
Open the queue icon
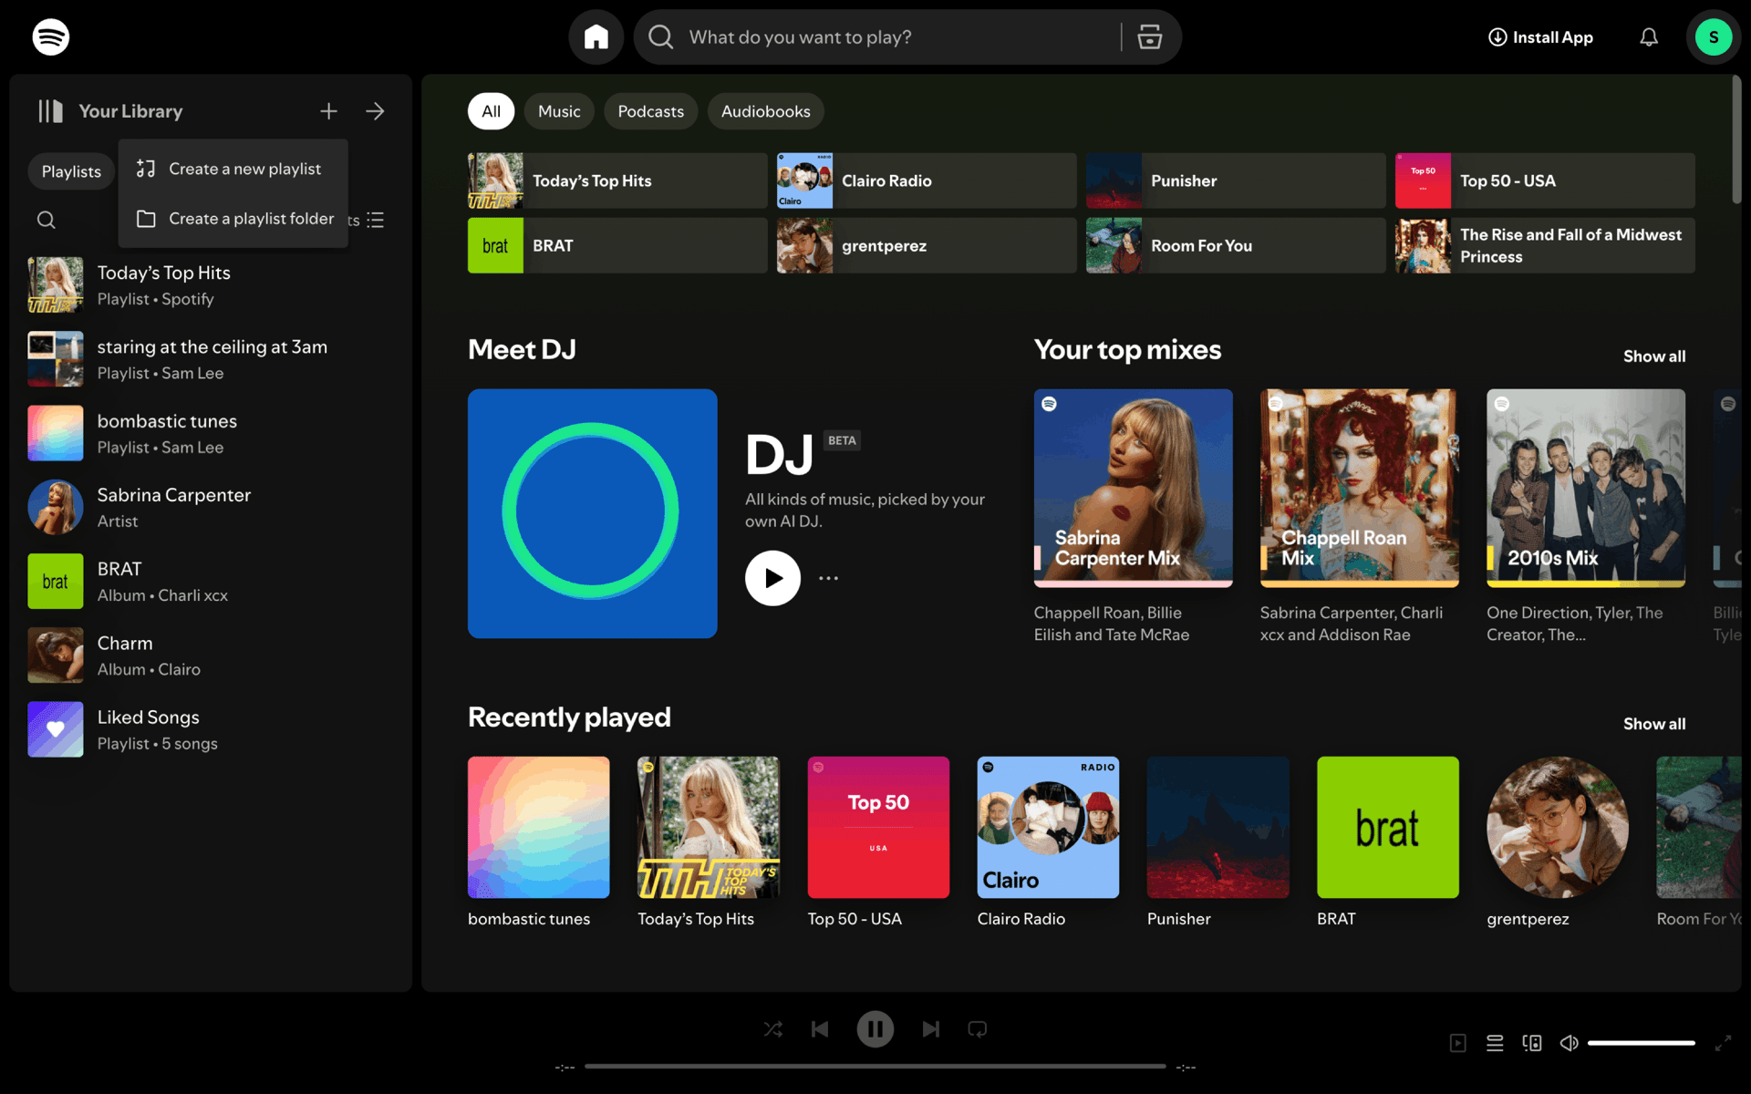(x=1495, y=1043)
